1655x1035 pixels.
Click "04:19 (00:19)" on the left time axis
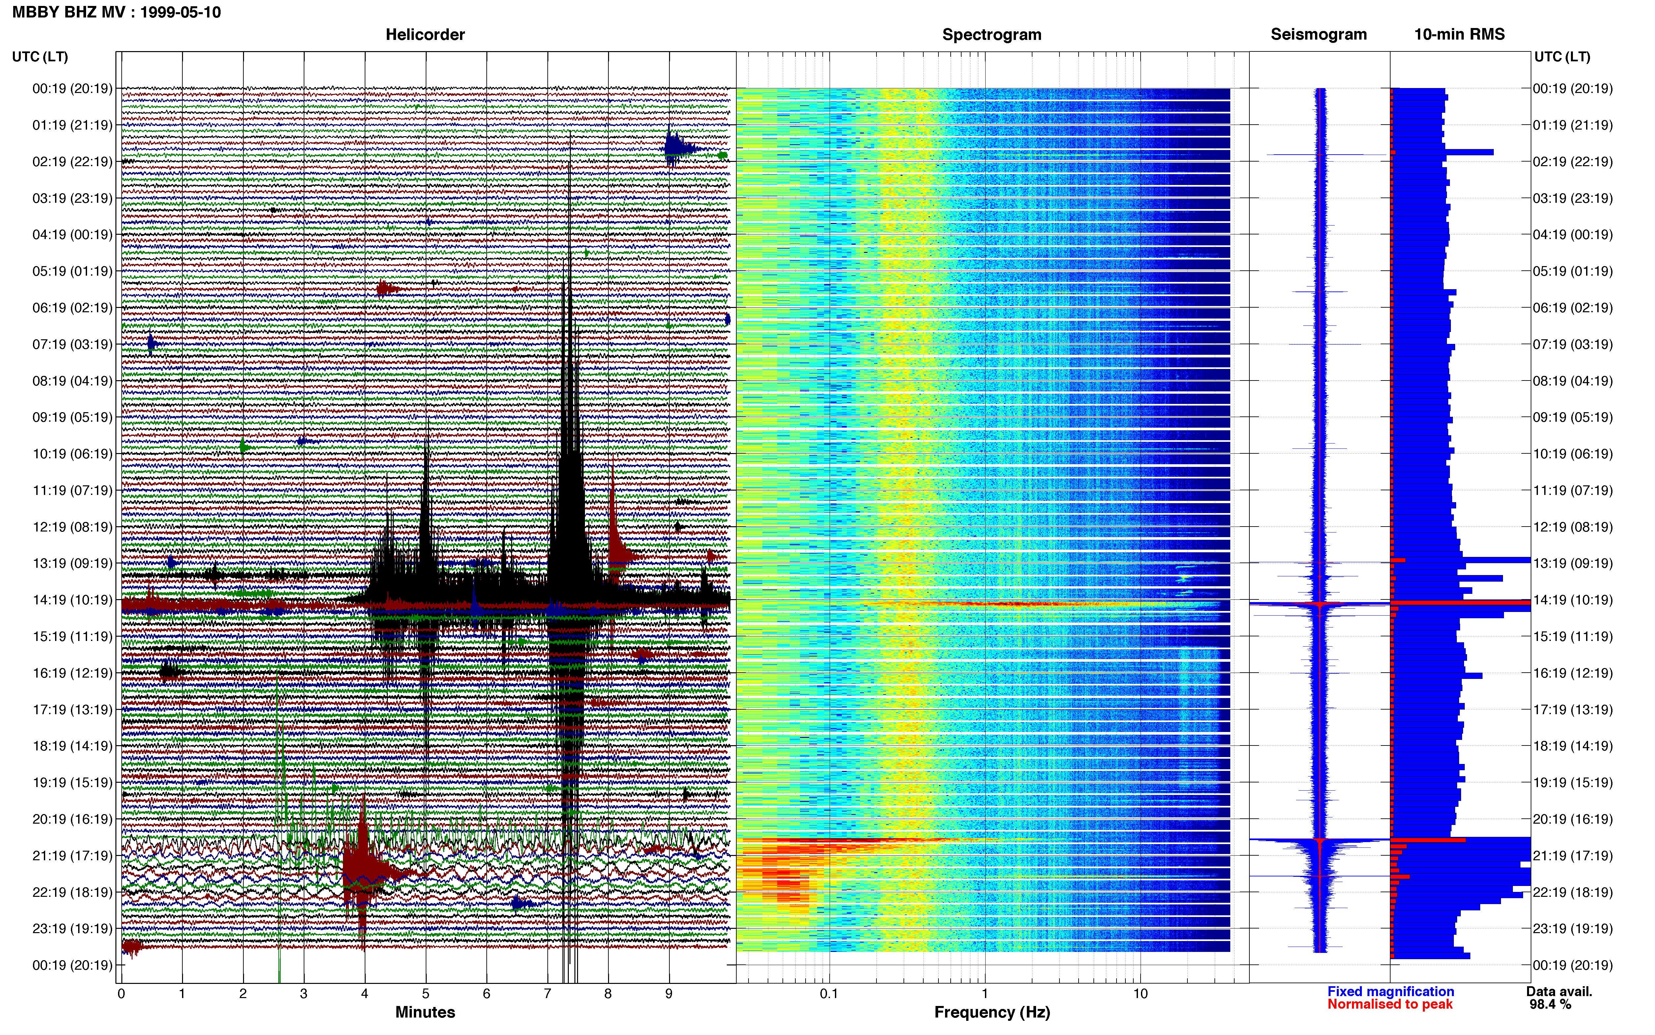point(73,235)
